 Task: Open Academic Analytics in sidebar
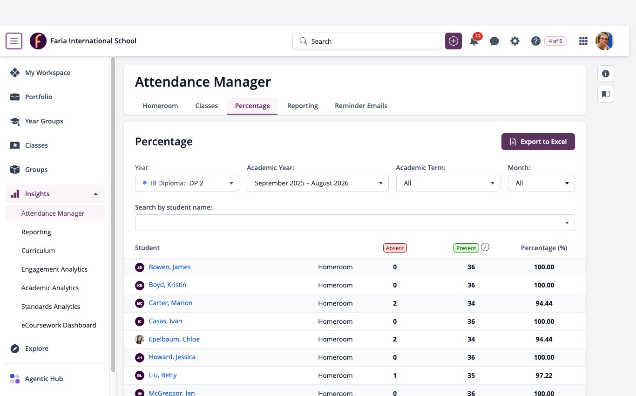pos(50,288)
